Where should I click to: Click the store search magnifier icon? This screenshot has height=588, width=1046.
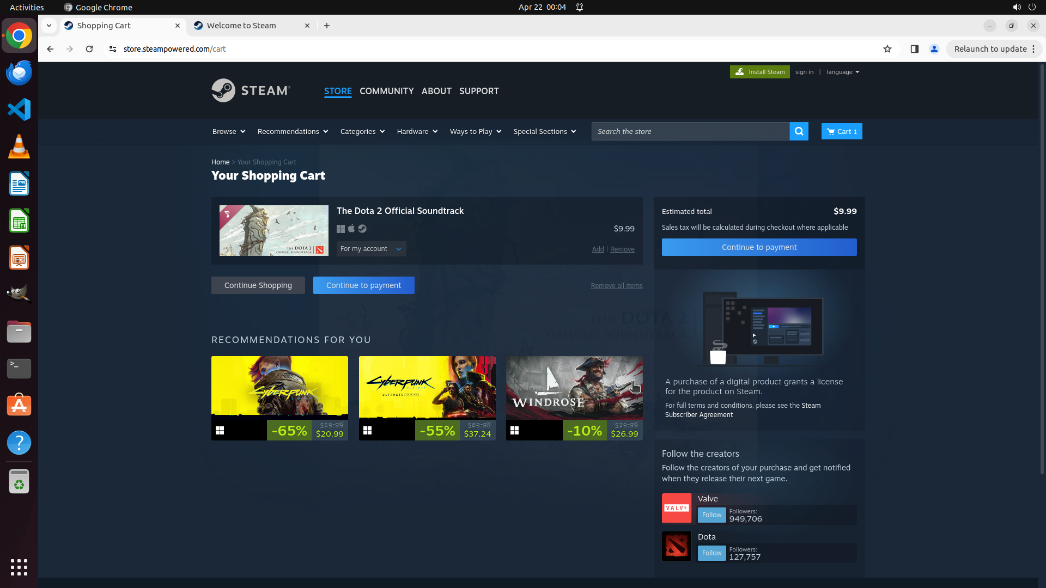[x=799, y=131]
